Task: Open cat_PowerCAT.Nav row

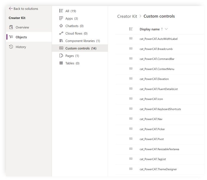Action: point(160,119)
